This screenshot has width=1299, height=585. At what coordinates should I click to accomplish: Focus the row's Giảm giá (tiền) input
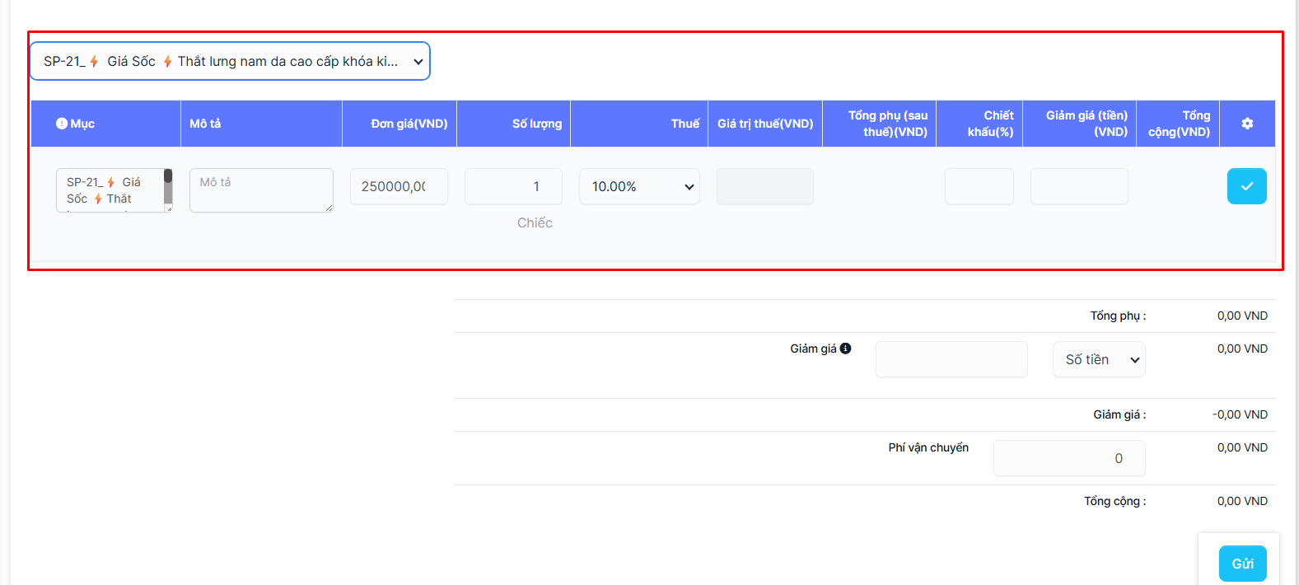click(1078, 186)
